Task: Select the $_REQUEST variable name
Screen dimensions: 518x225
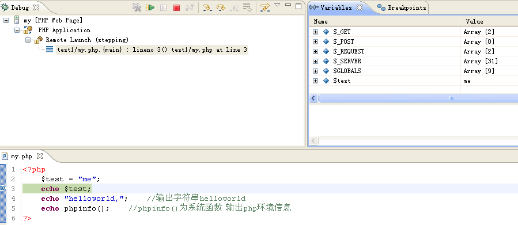Action: tap(349, 51)
